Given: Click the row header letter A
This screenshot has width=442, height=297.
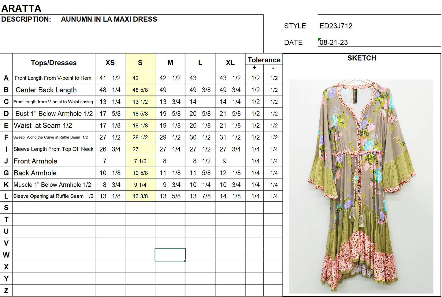Looking at the screenshot, I should pos(6,78).
